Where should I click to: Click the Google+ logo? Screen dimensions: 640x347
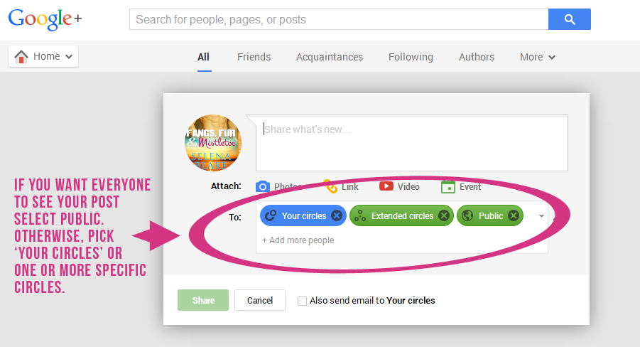(45, 19)
